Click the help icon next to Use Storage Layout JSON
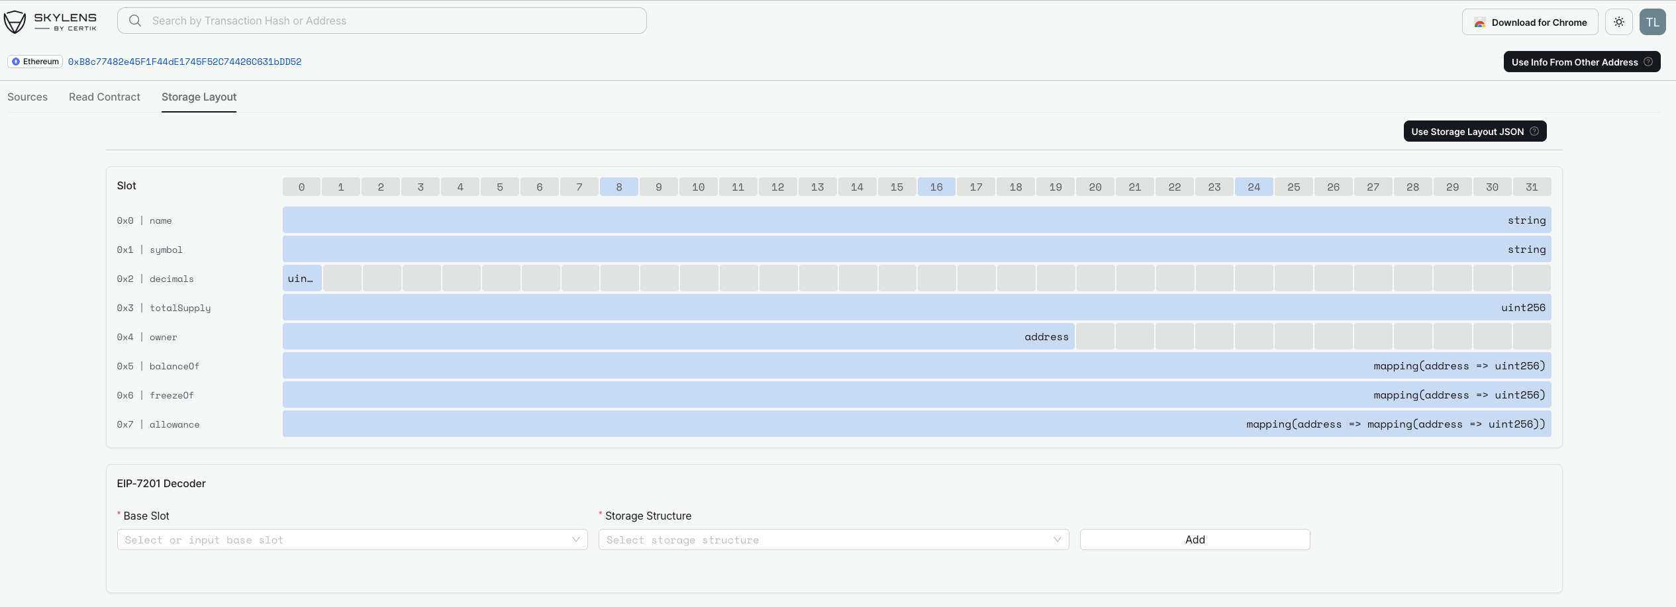Screen dimensions: 1676x607 [1535, 131]
